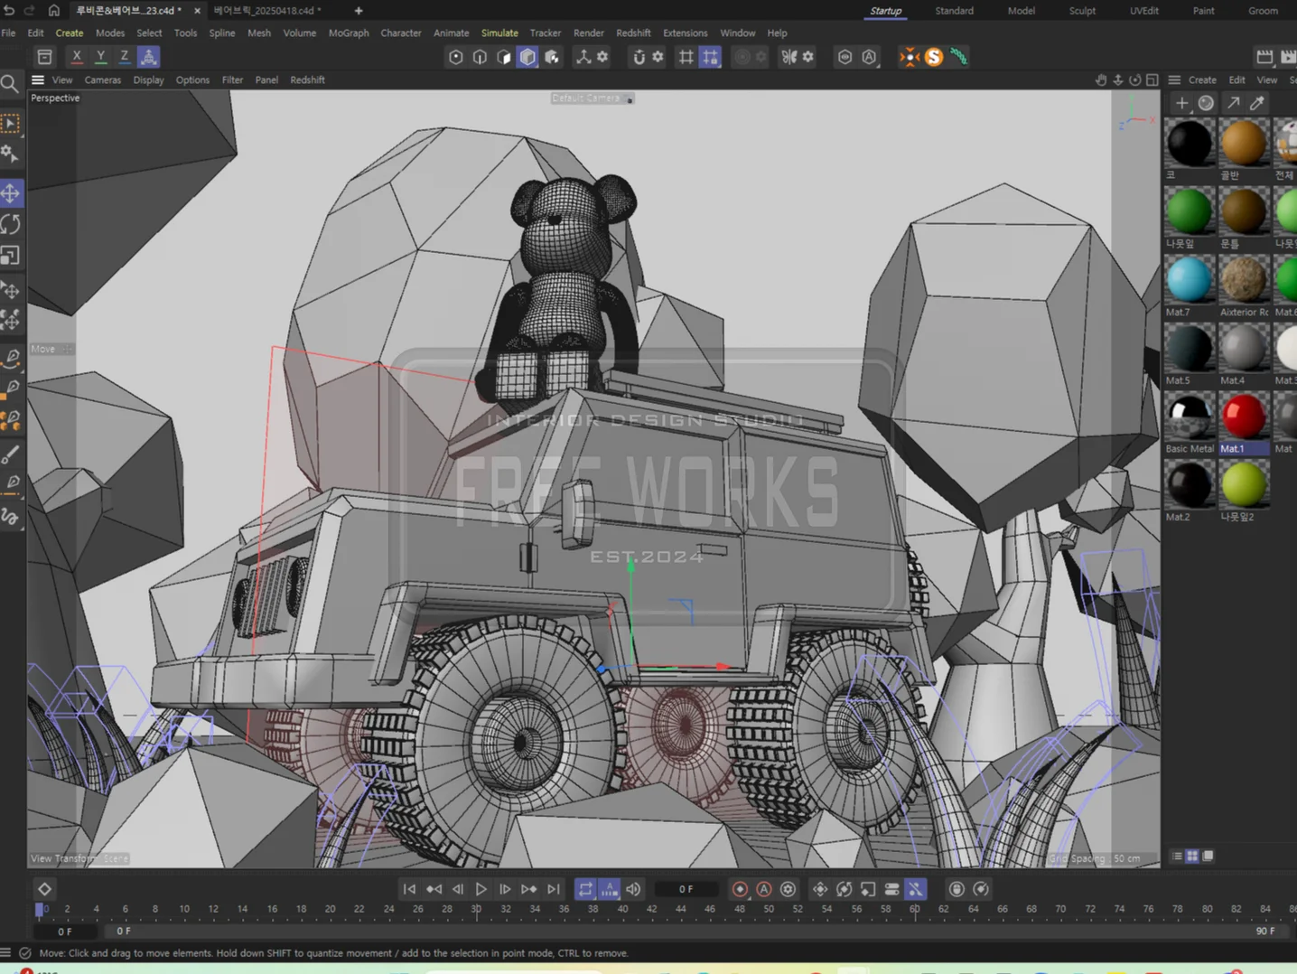
Task: Toggle the highlighted snap grid button
Action: tap(711, 57)
